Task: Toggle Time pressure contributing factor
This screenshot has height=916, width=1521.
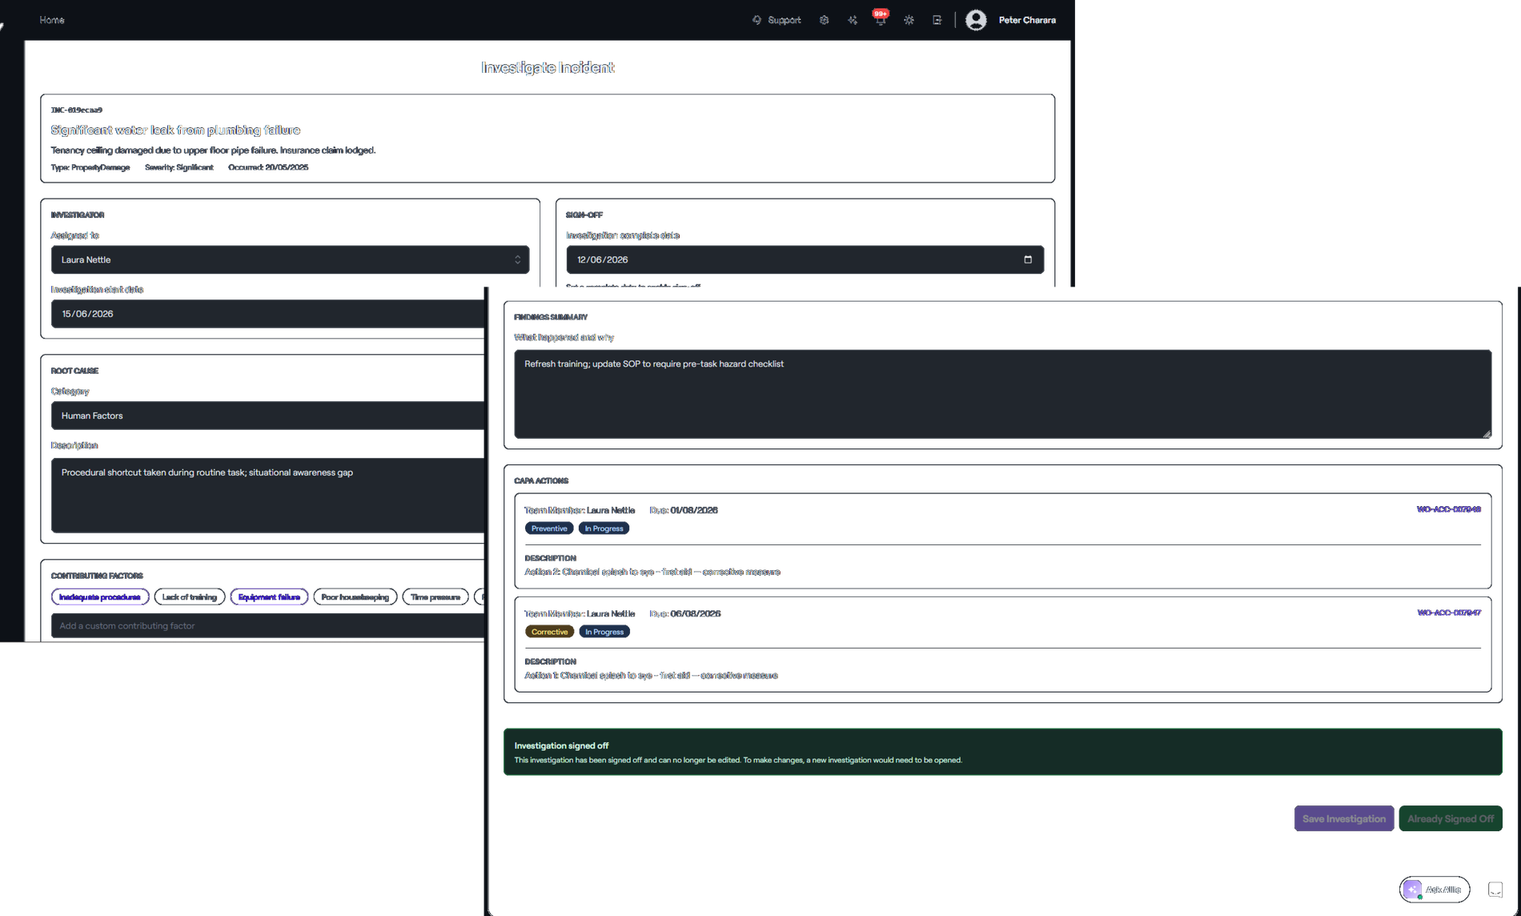Action: click(x=435, y=597)
